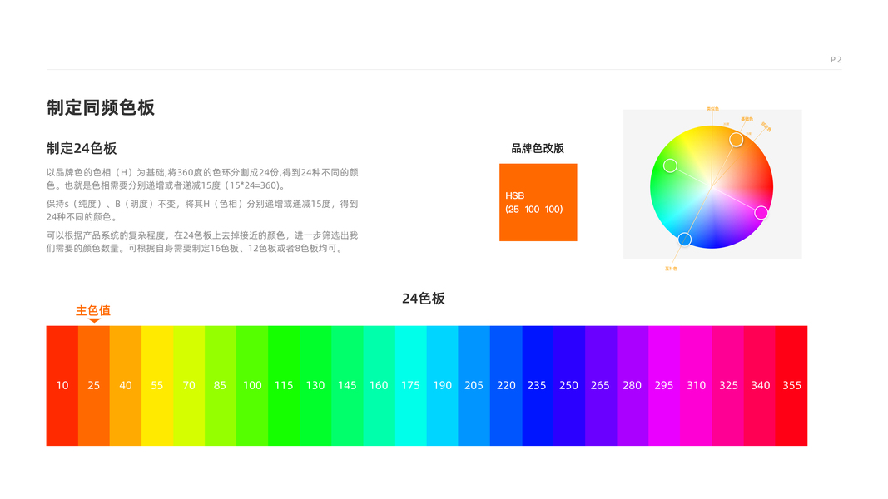This screenshot has height=499, width=888.
Task: Select the magenta handle on the color wheel
Action: pos(761,213)
